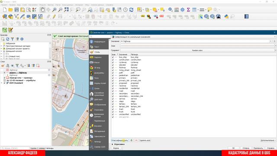Refresh the map canvas with blue arrows icon

tap(131, 10)
